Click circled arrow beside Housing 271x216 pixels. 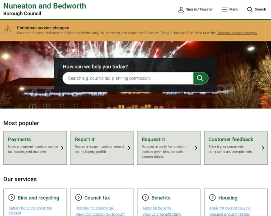pos(212,198)
